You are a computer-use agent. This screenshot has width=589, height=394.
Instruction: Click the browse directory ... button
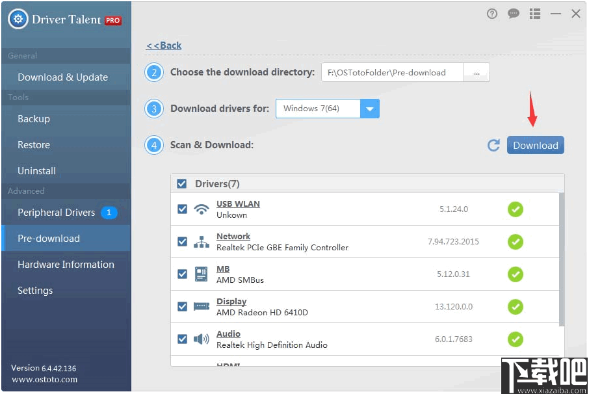(x=477, y=72)
